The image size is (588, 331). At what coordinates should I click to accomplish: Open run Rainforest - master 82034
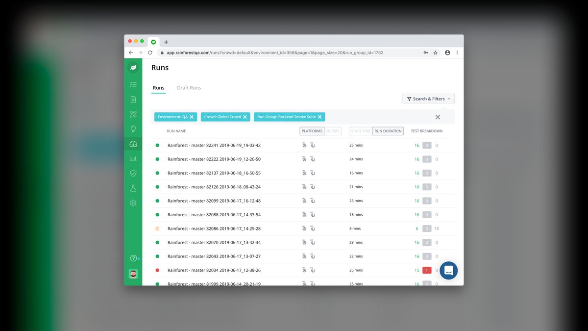click(x=214, y=270)
